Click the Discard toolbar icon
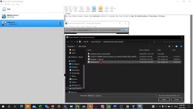Screen dimensions: 193x109 [x=106, y=9]
